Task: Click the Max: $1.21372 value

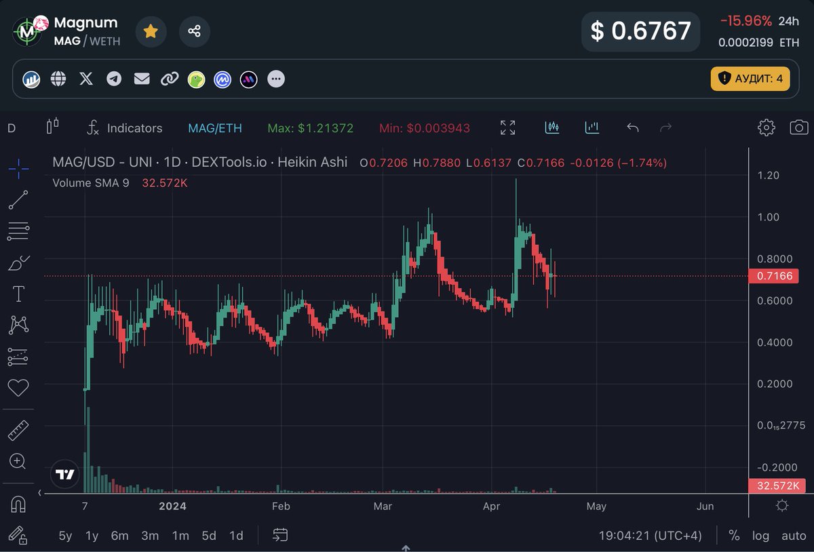Action: (310, 127)
